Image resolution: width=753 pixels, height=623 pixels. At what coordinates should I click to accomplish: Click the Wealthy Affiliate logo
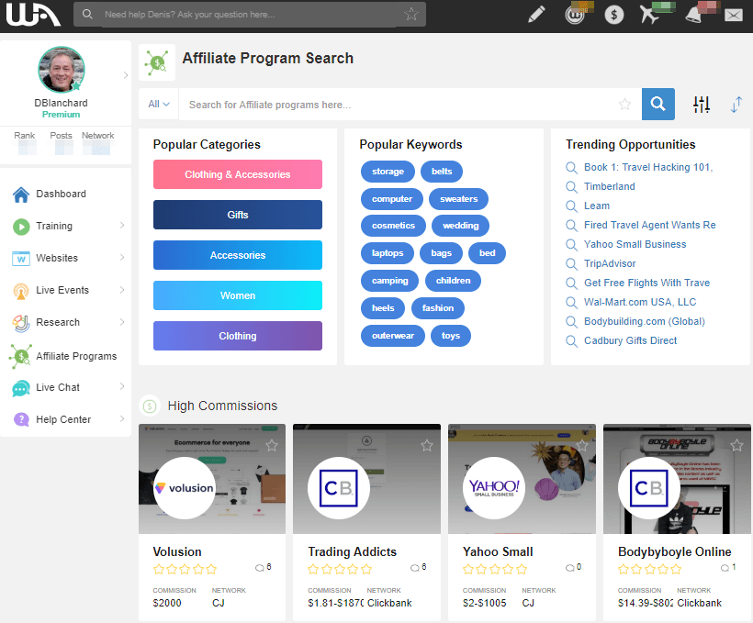point(33,15)
